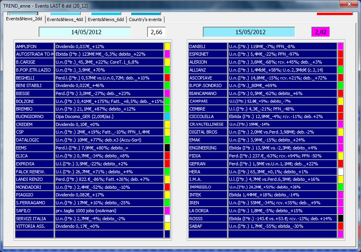Image resolution: width=361 pixels, height=252 pixels.
Task: Click the CEMBRE event description cell
Action: tap(283, 109)
